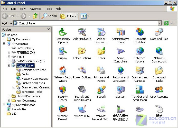Image resolution: width=178 pixels, height=128 pixels.
Task: Expand My Network Places tree node
Action: (4, 105)
